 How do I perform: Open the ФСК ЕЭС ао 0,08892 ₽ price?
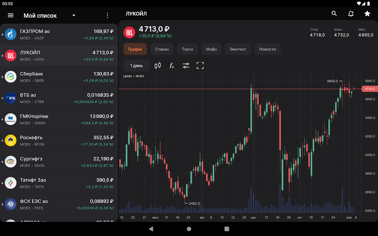click(102, 201)
